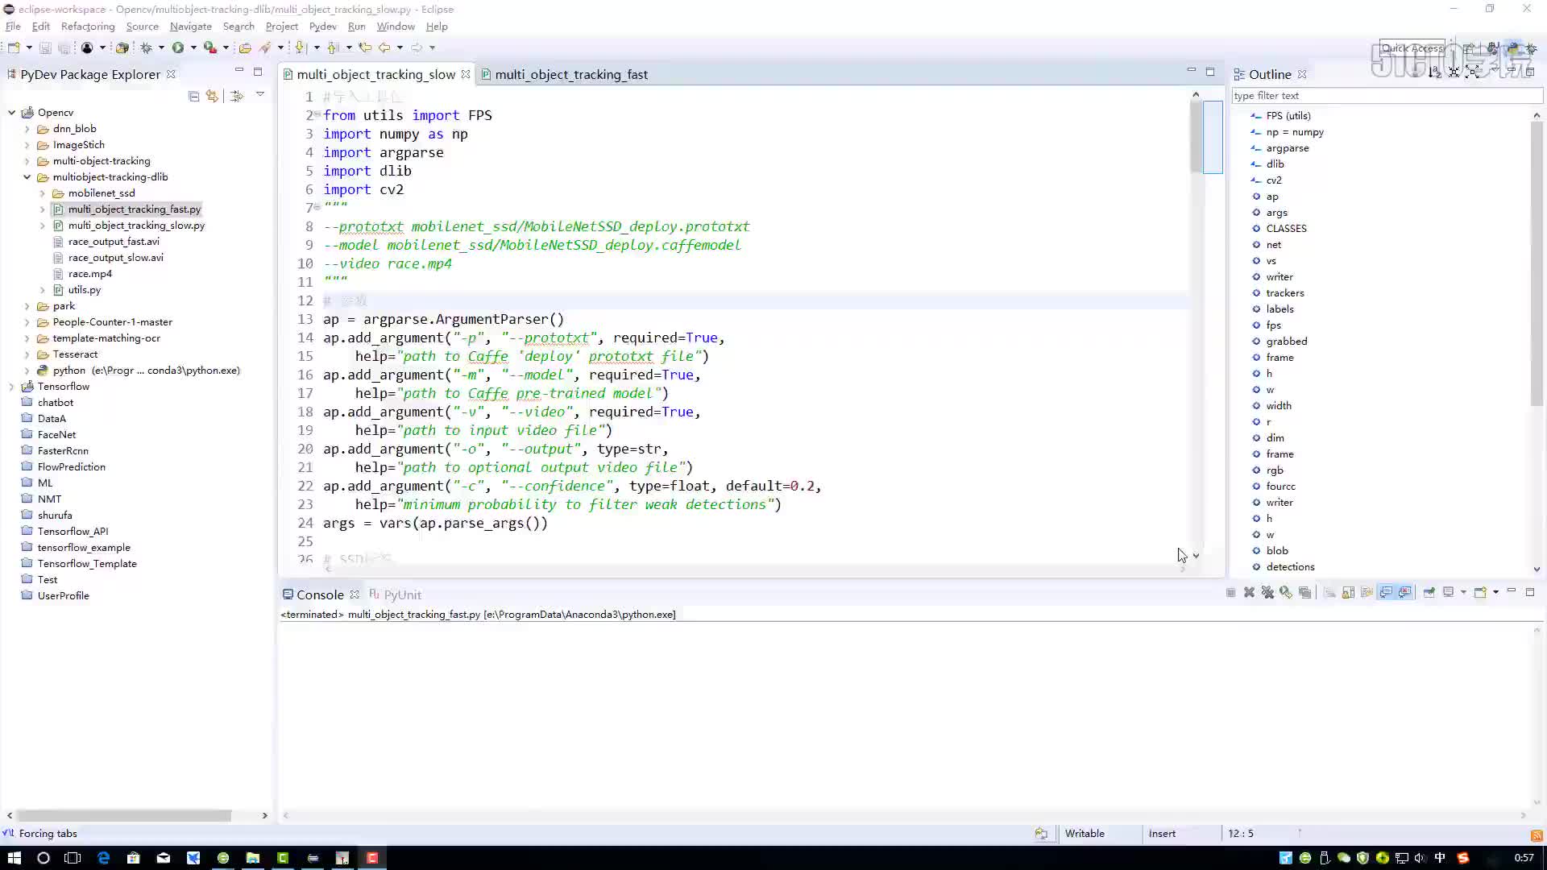Open the Run menu

(x=356, y=27)
